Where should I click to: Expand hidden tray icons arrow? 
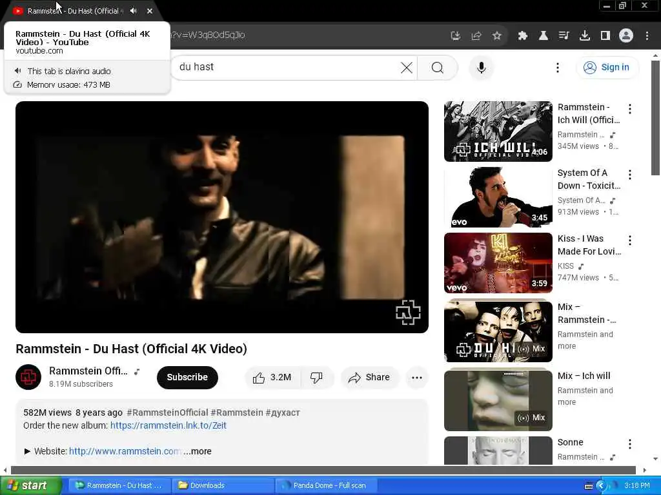[601, 486]
